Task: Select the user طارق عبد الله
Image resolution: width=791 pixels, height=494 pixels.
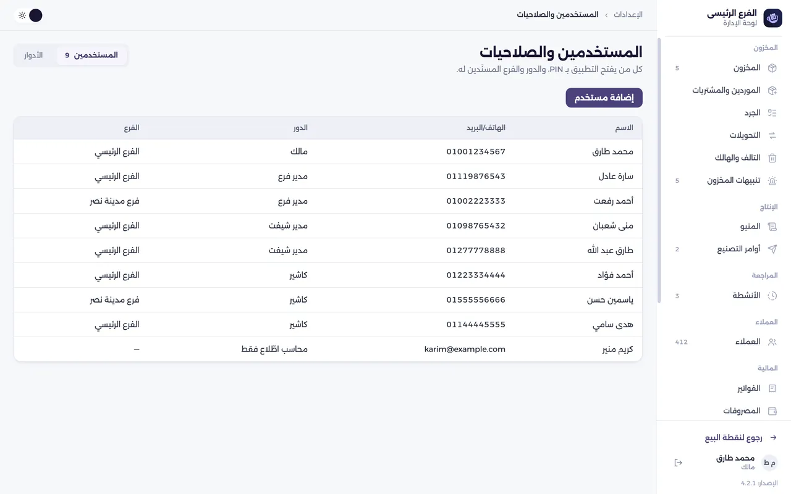Action: [x=328, y=250]
